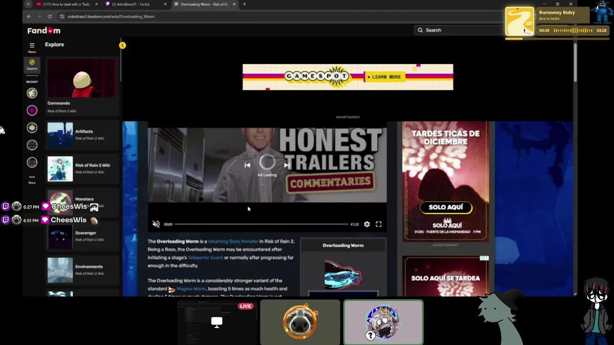
Task: Open the Environments wiki entry
Action: [82, 270]
